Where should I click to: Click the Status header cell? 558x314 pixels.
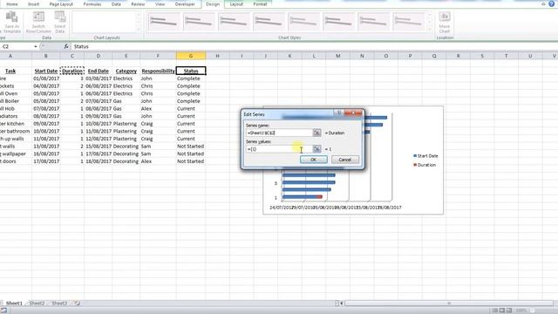click(191, 71)
